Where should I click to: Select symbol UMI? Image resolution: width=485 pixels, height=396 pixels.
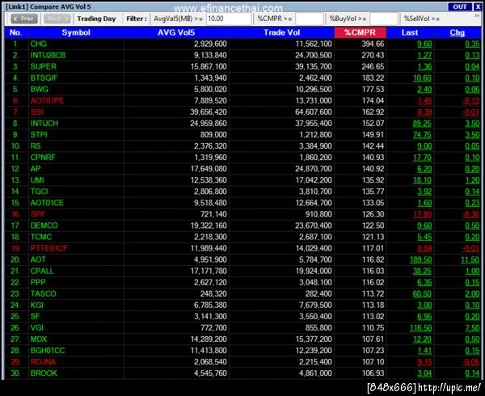click(x=37, y=180)
